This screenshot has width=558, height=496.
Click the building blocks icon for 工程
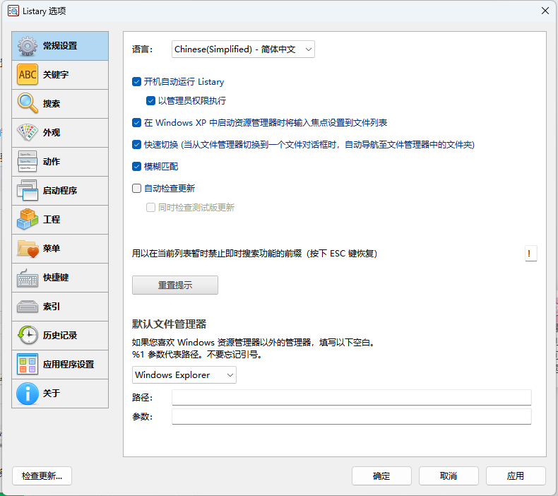(x=28, y=219)
